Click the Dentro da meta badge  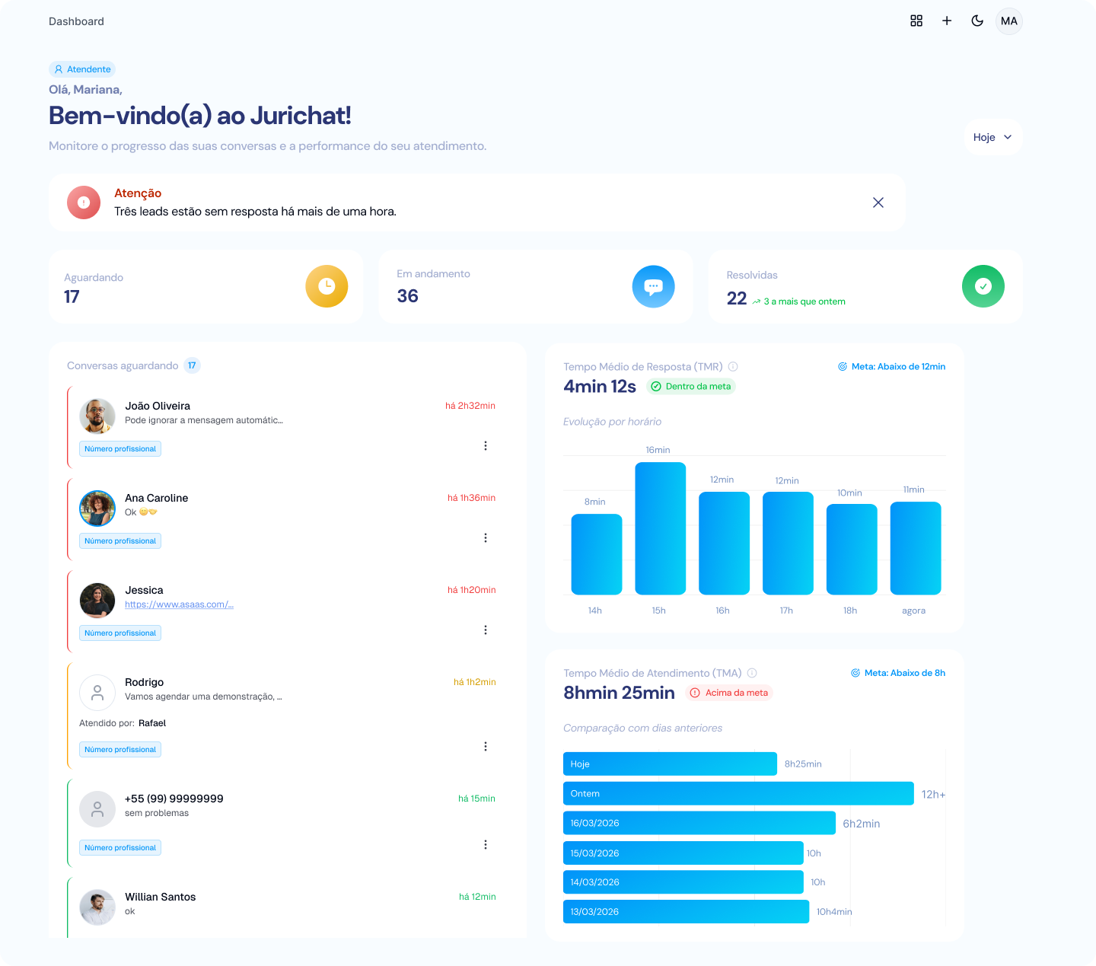coord(691,387)
